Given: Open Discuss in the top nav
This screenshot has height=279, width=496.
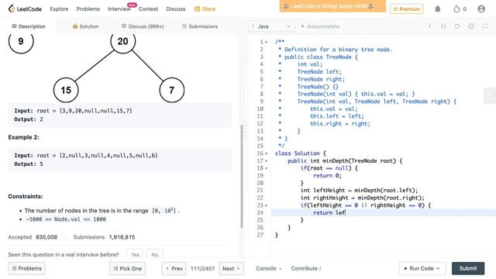Looking at the screenshot, I should (176, 9).
